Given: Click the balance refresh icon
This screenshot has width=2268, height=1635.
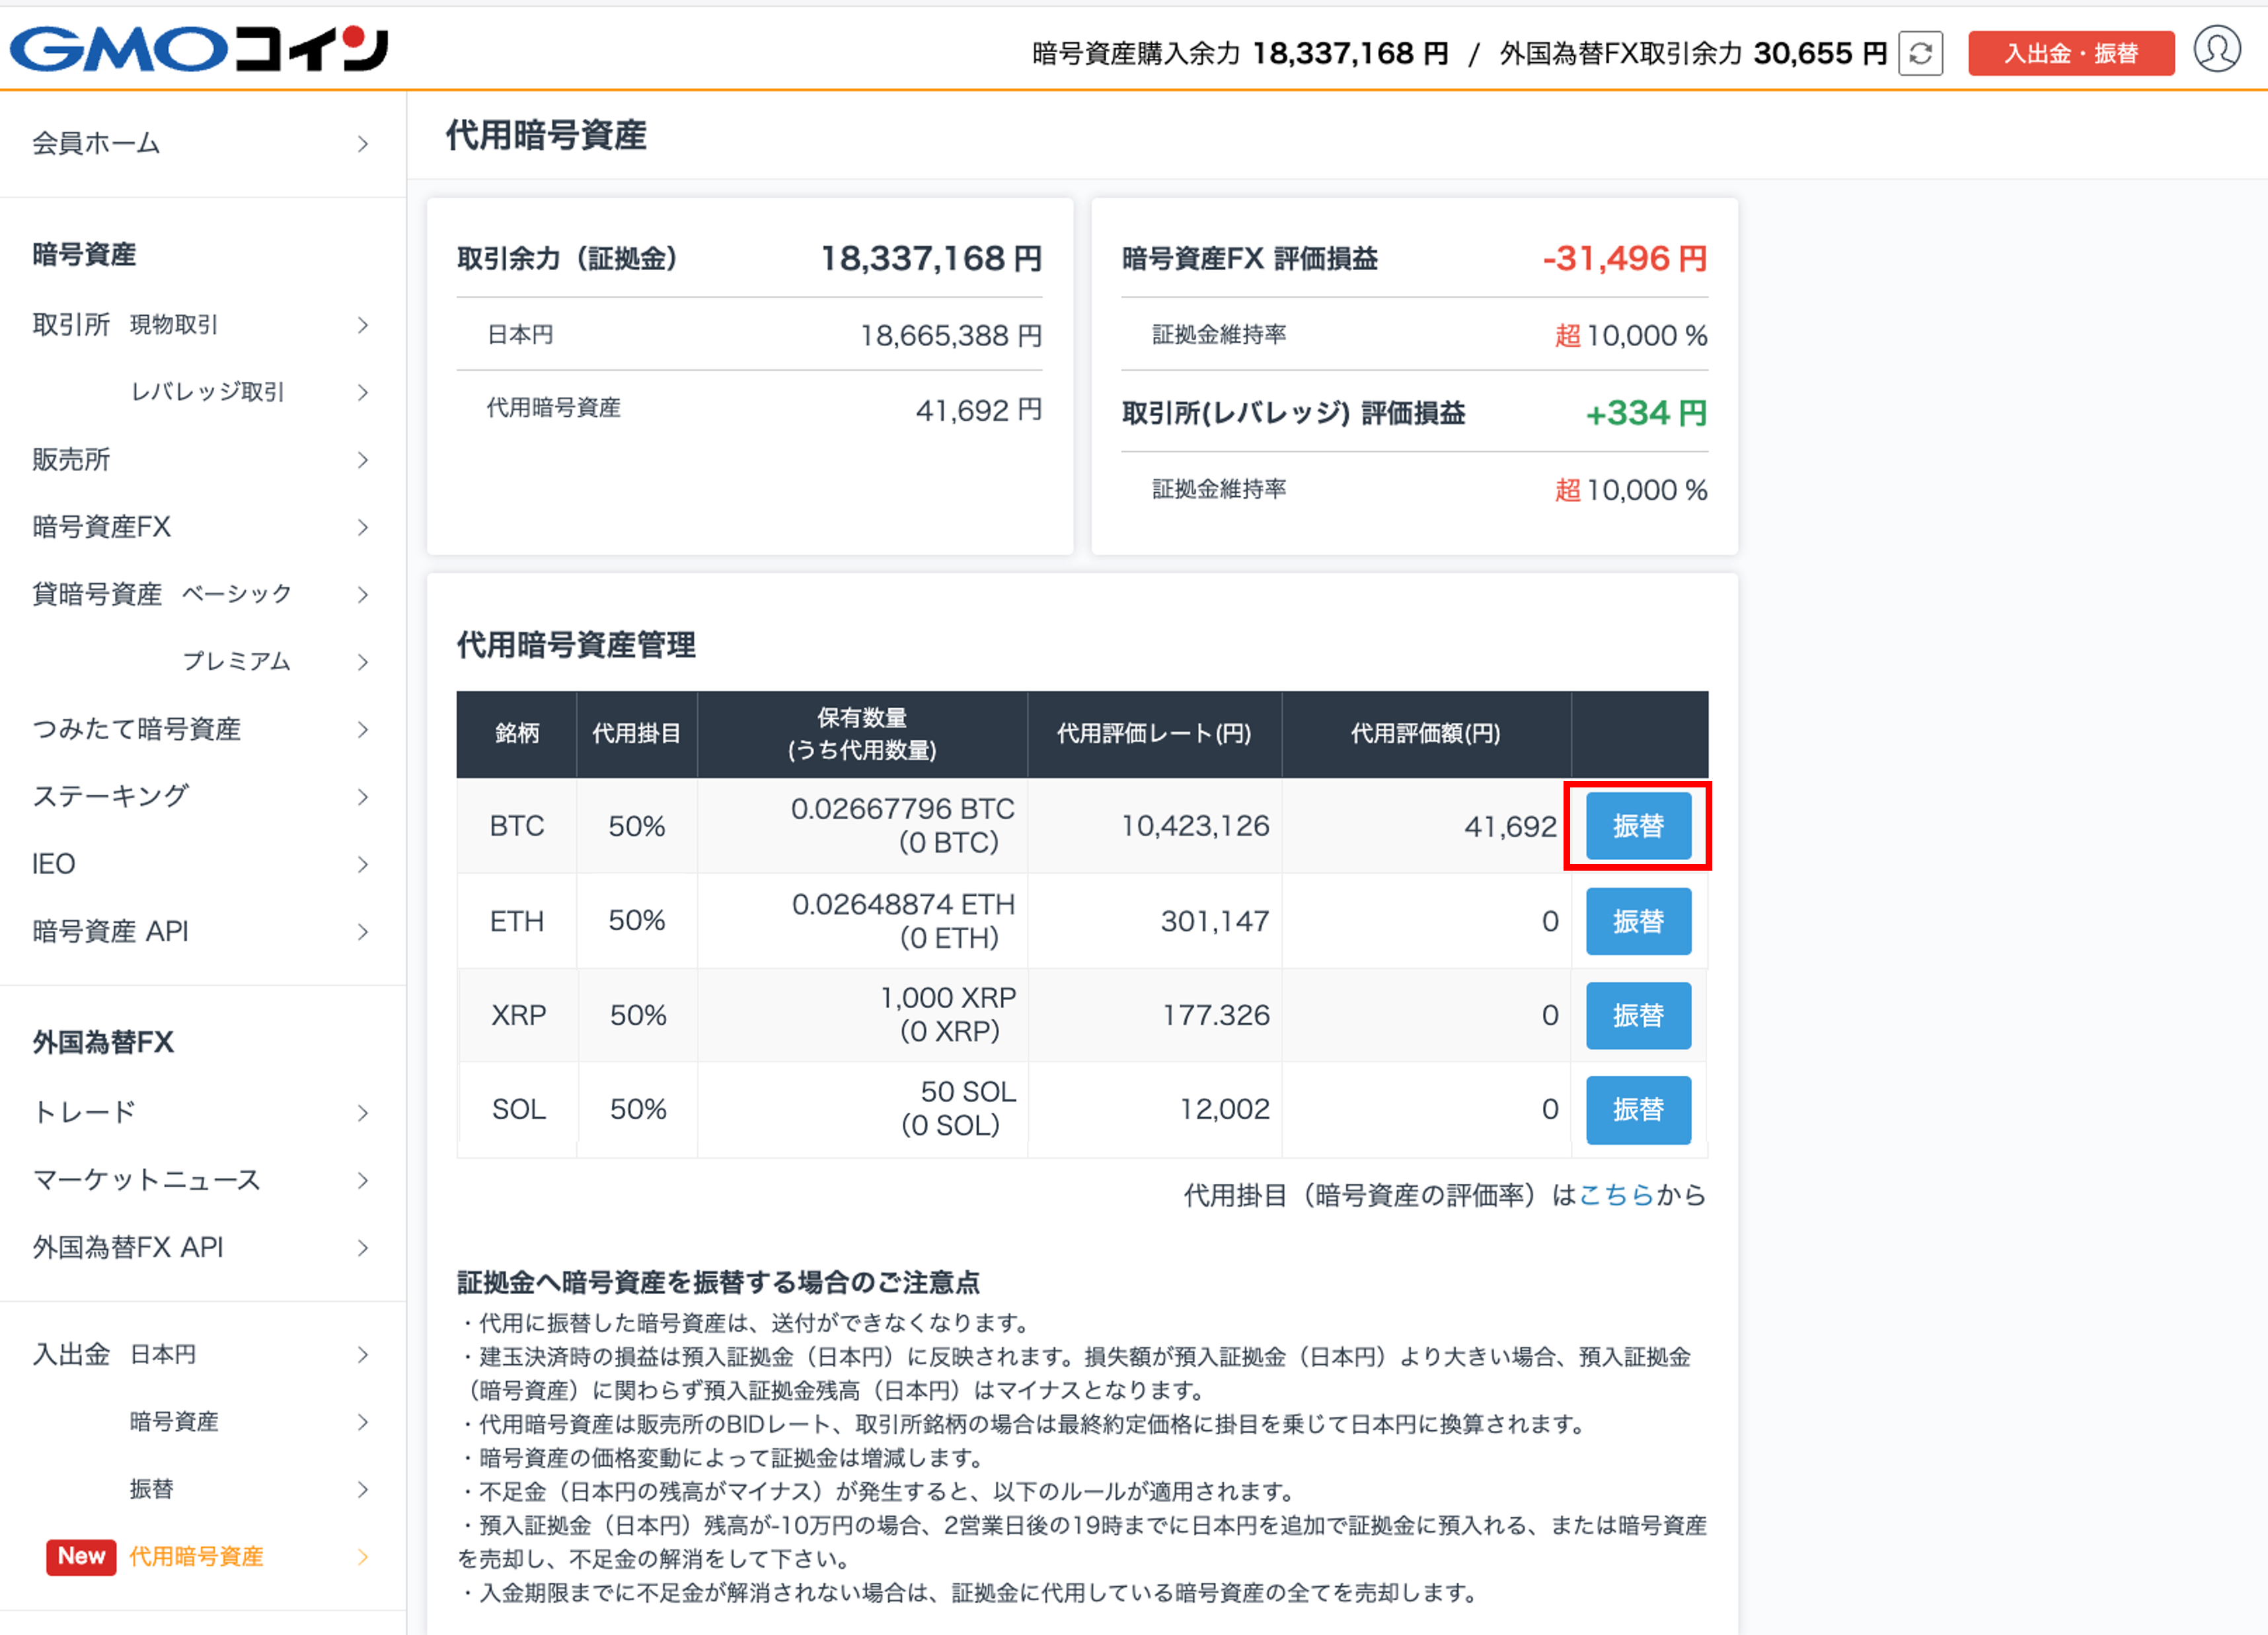Looking at the screenshot, I should (1920, 53).
